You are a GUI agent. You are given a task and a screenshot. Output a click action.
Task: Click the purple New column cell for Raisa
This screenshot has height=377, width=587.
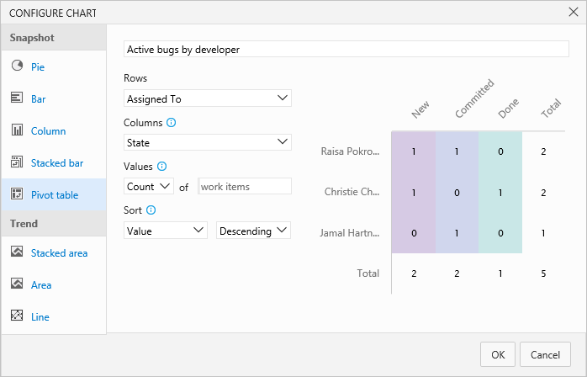tap(414, 151)
